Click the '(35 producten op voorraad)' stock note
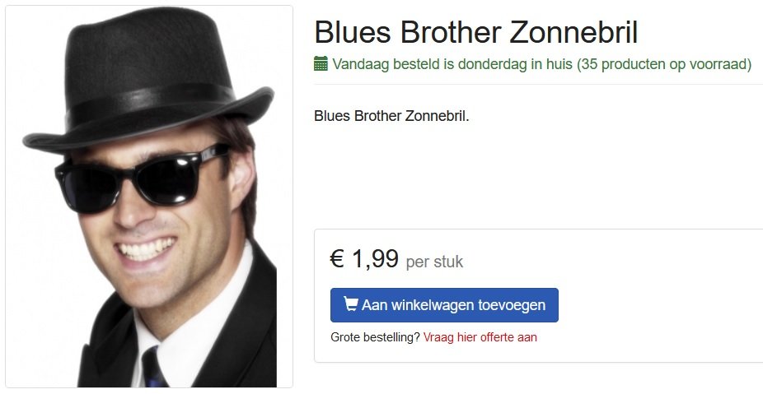The width and height of the screenshot is (763, 394). pos(664,64)
